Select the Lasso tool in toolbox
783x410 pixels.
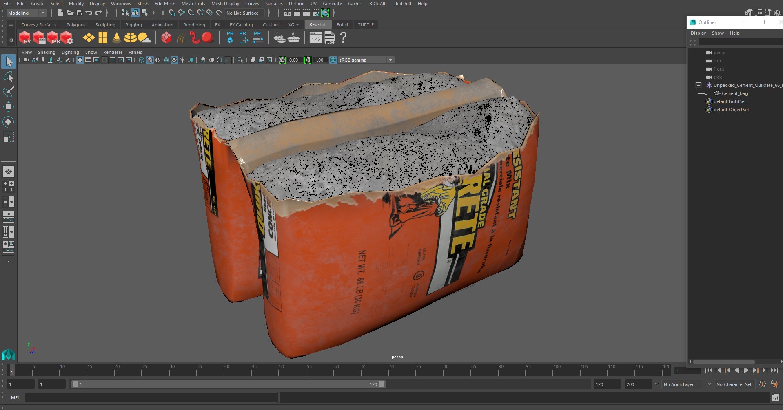pos(8,77)
